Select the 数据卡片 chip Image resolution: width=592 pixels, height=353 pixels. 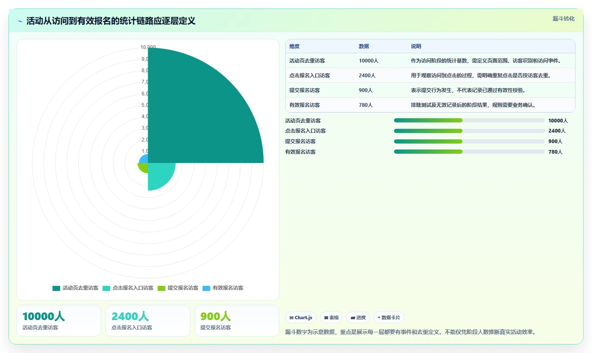pos(389,318)
